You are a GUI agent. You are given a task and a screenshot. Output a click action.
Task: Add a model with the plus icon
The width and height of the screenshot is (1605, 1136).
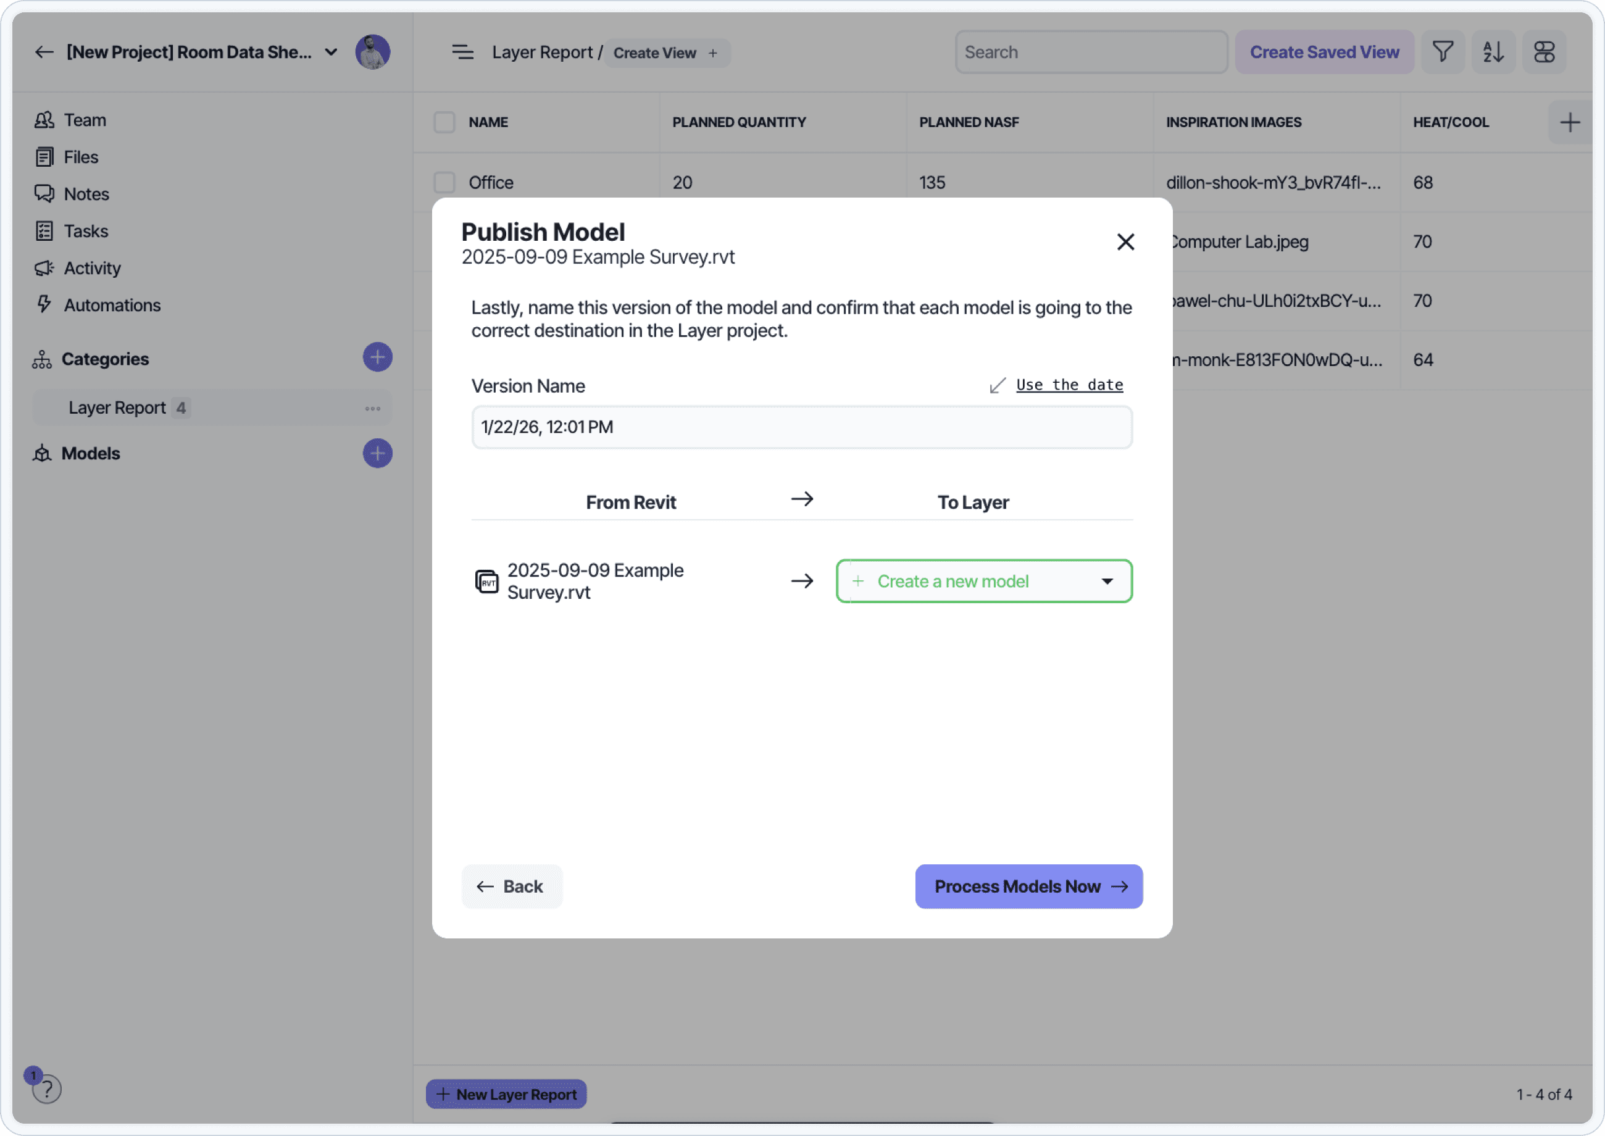(x=377, y=453)
